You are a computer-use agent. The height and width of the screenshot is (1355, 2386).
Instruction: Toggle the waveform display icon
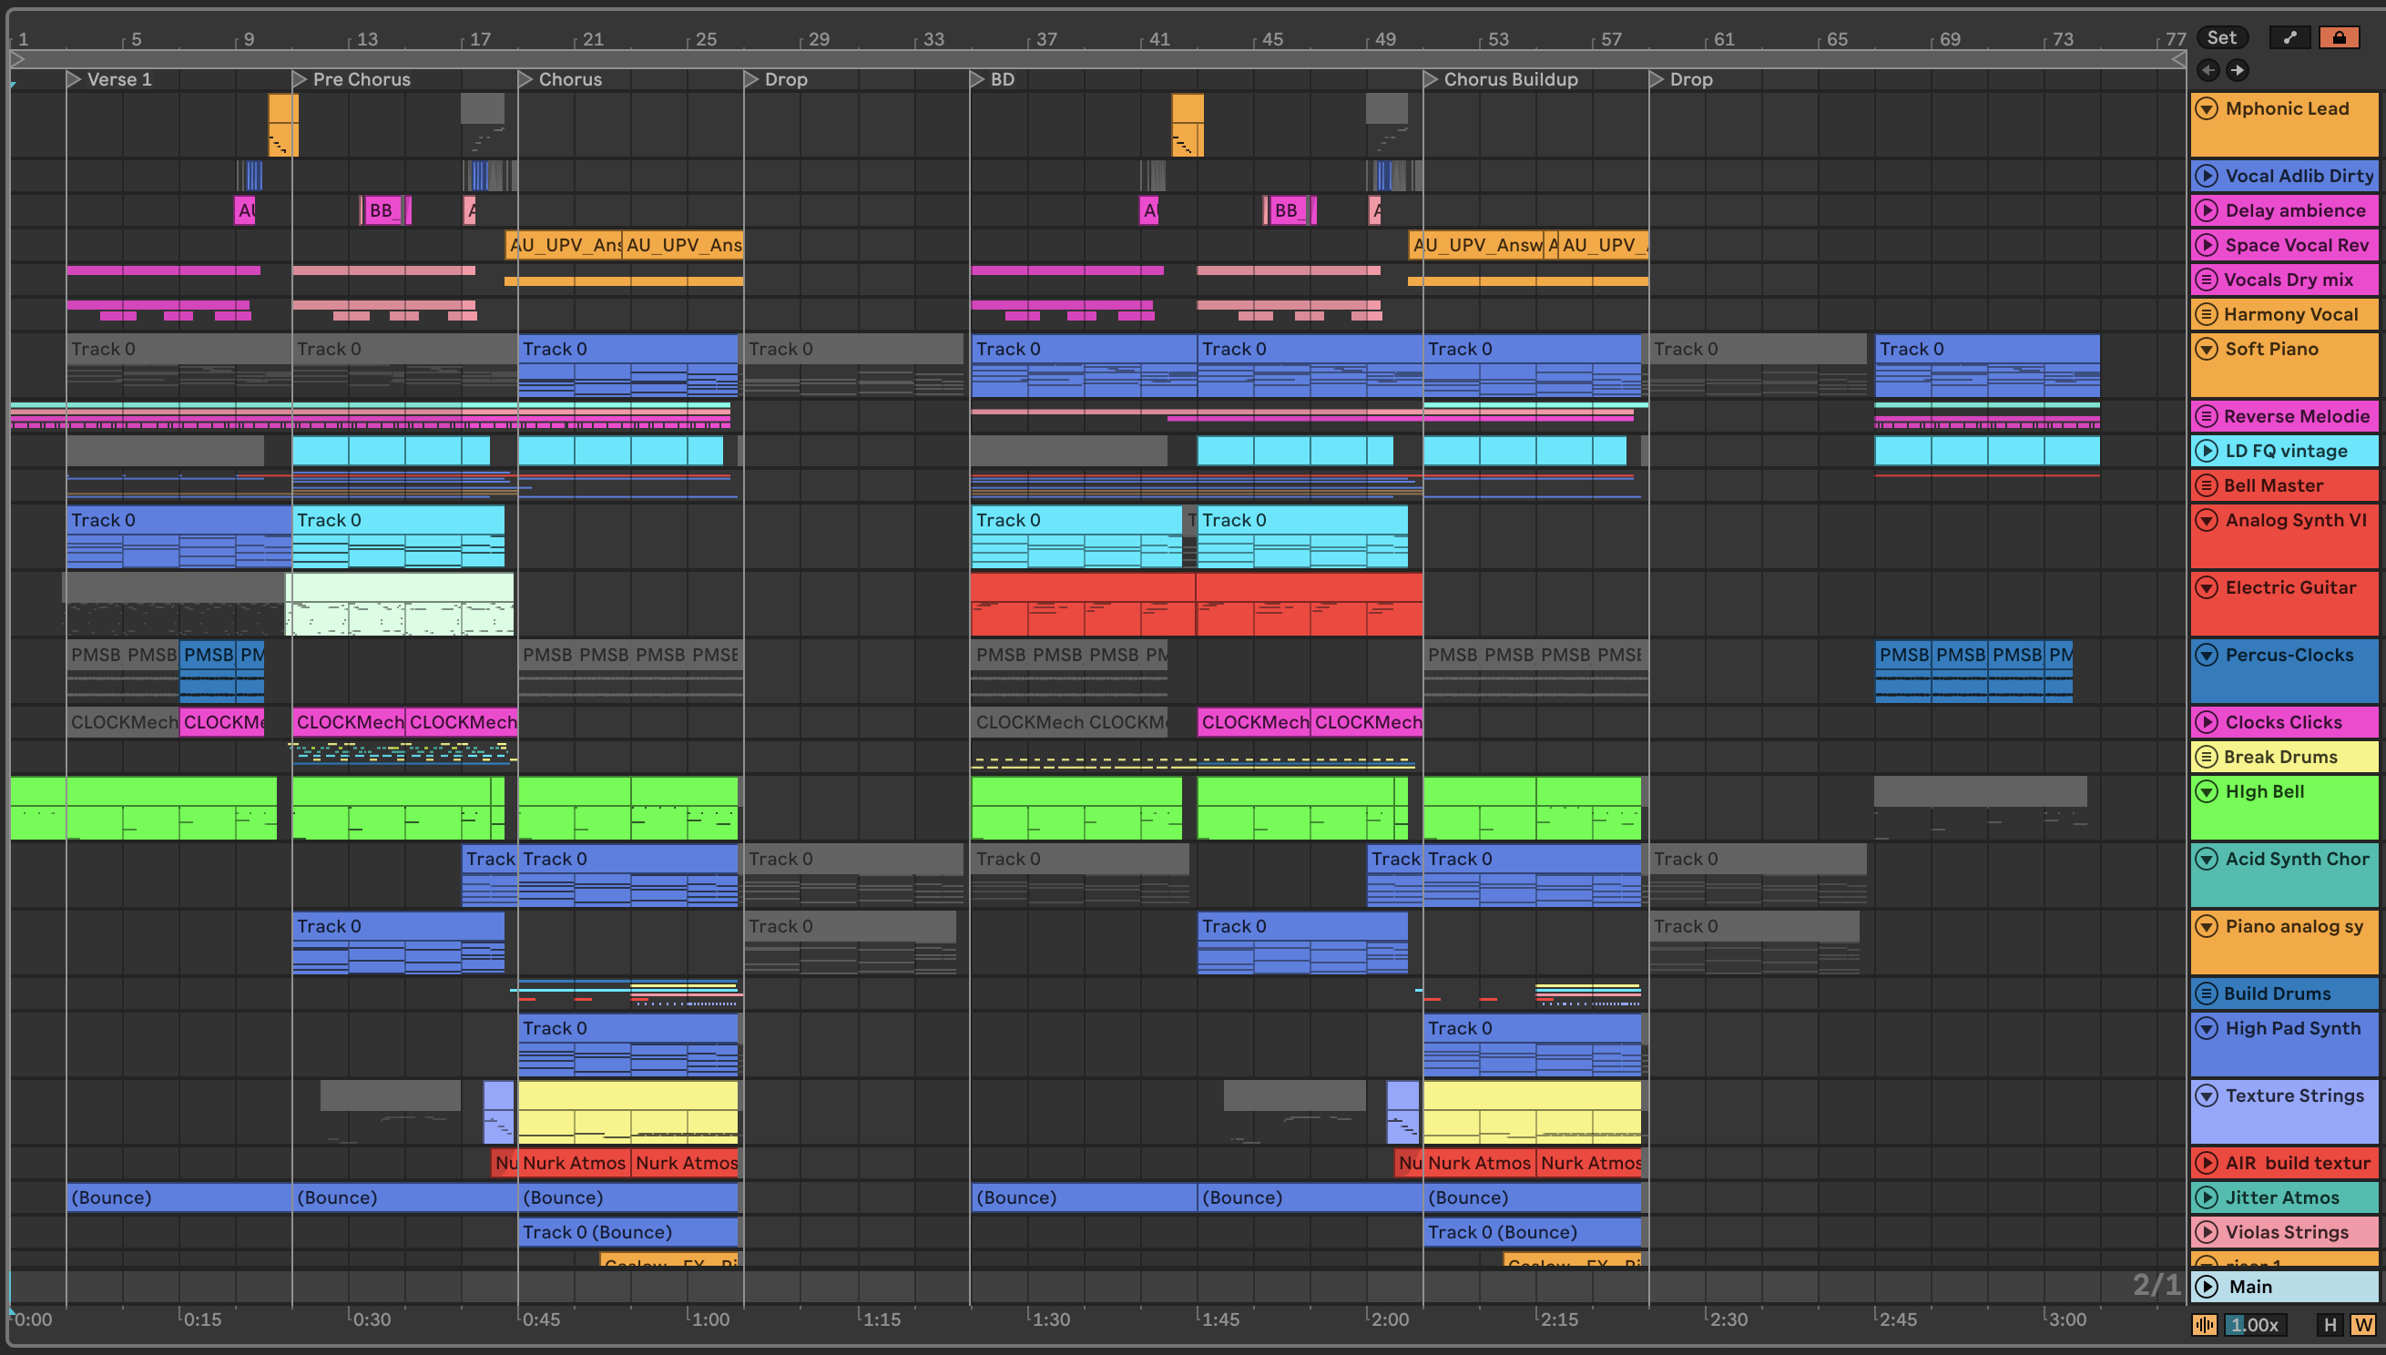coord(2204,1324)
